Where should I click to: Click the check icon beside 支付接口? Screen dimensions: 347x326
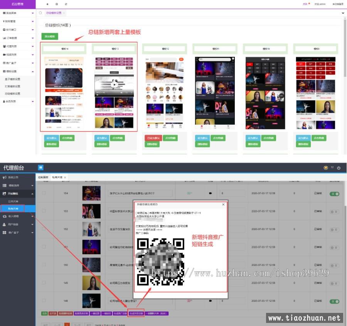(x=4, y=30)
